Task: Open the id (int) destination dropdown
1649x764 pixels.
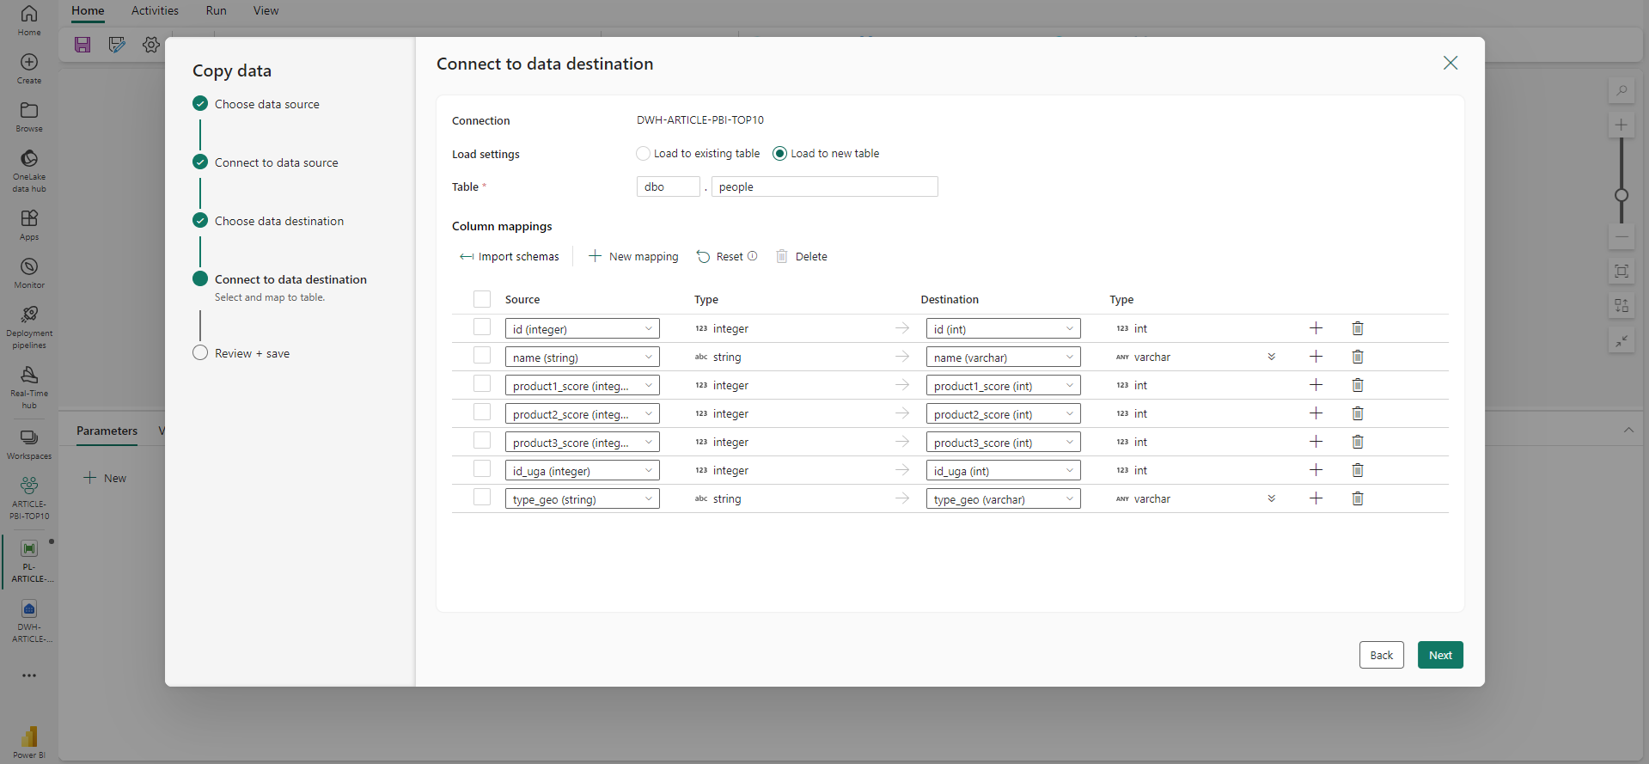Action: [x=1004, y=329]
